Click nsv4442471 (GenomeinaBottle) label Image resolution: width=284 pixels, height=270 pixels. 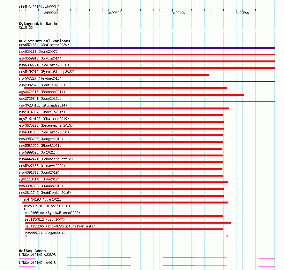point(46,159)
